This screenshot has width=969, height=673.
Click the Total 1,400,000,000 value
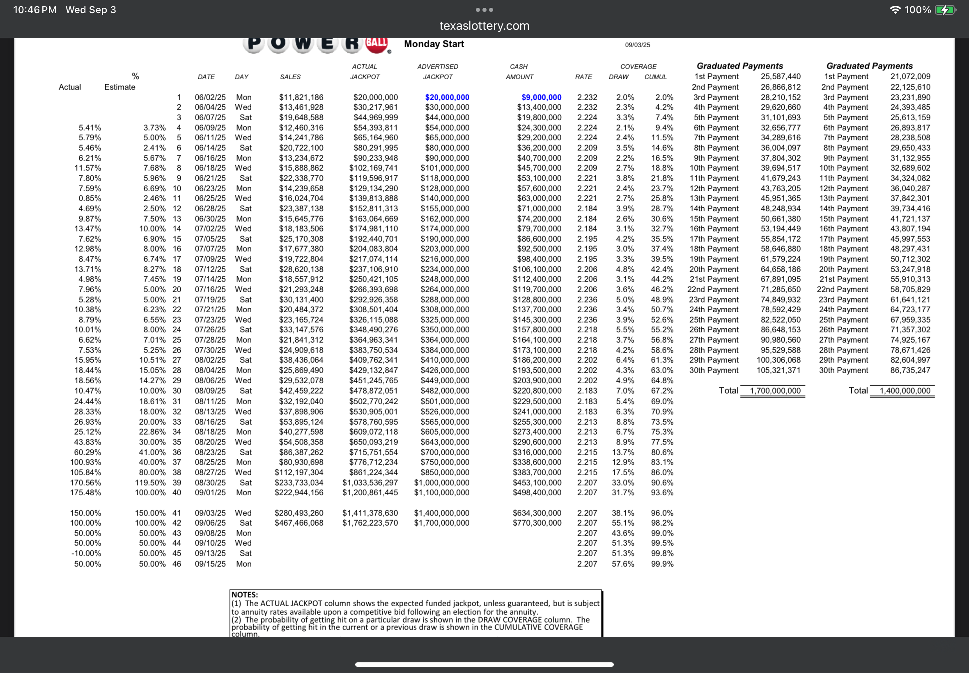(x=905, y=391)
